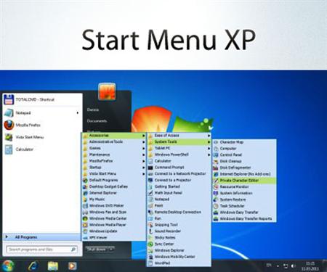Expand the MozillaFirefox folder arrow
This screenshot has height=272, width=327.
coord(144,161)
